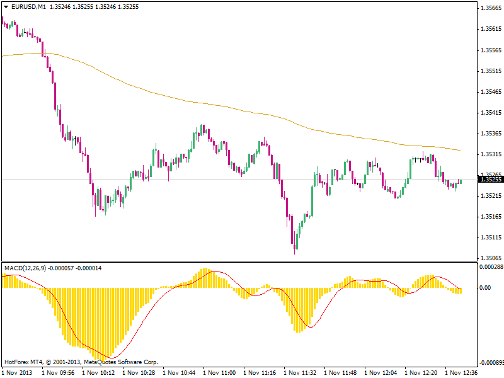Click time axis label 1 Nov 12:20
This screenshot has width=504, height=378.
[421, 373]
